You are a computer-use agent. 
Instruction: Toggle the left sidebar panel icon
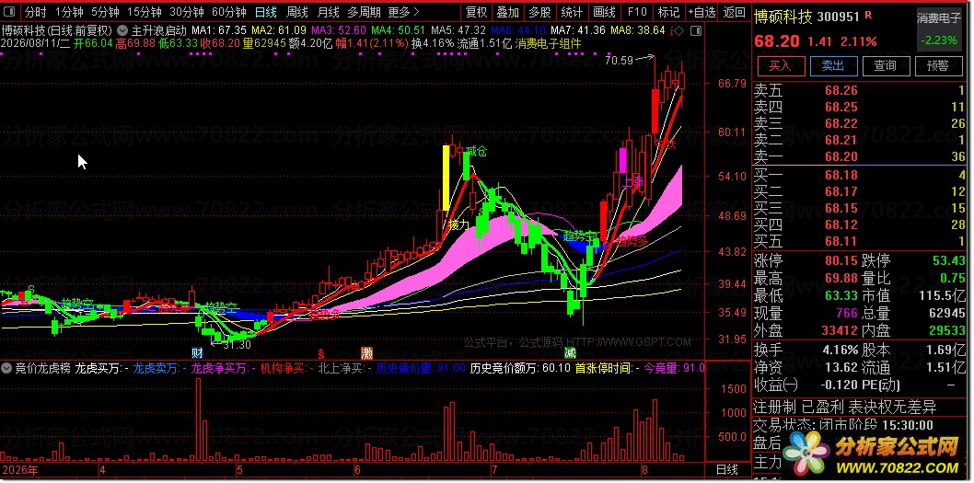(10, 12)
